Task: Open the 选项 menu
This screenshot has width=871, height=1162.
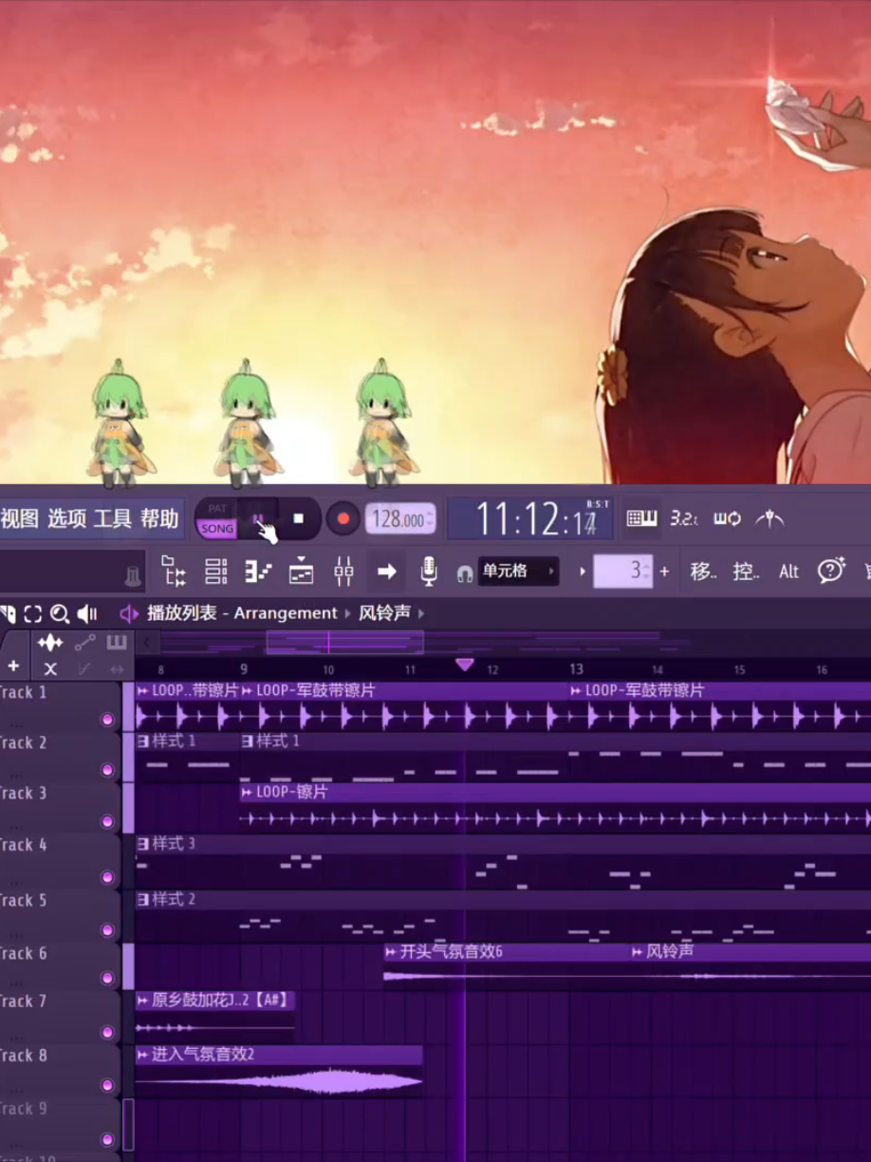Action: pos(66,518)
